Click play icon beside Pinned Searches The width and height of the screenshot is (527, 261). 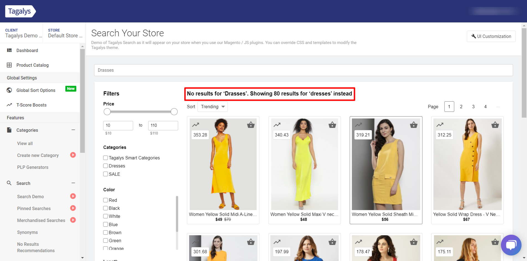(73, 208)
